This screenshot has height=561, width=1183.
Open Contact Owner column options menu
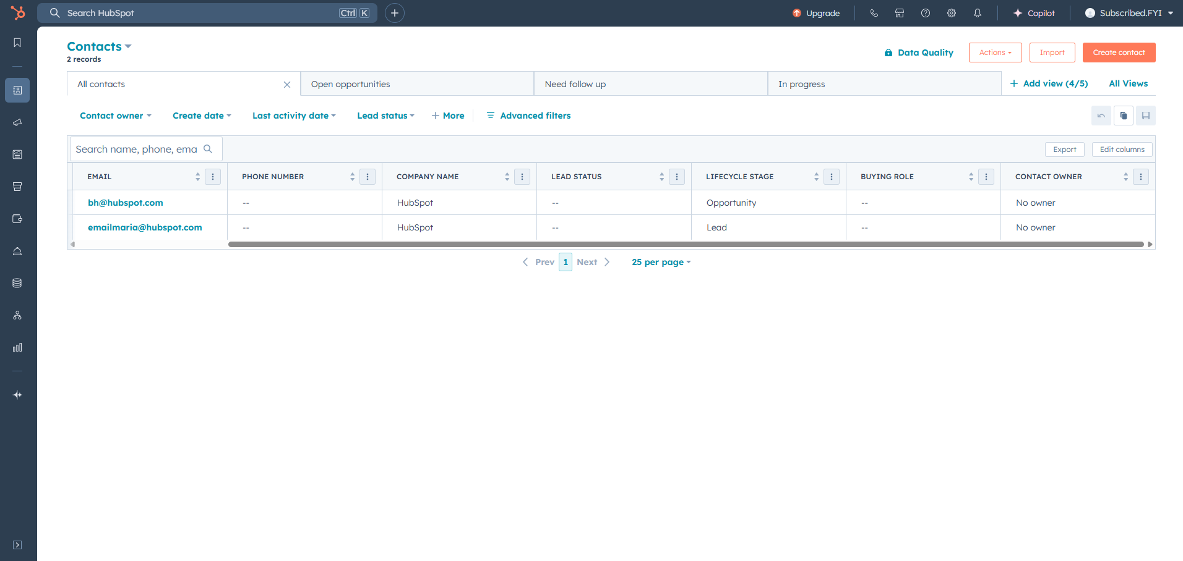[1141, 177]
